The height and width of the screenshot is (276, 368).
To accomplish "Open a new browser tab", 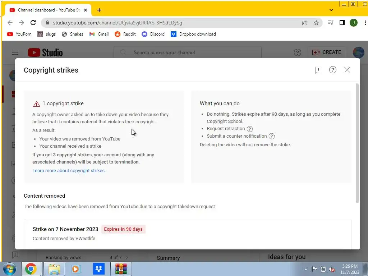I will 99,10.
